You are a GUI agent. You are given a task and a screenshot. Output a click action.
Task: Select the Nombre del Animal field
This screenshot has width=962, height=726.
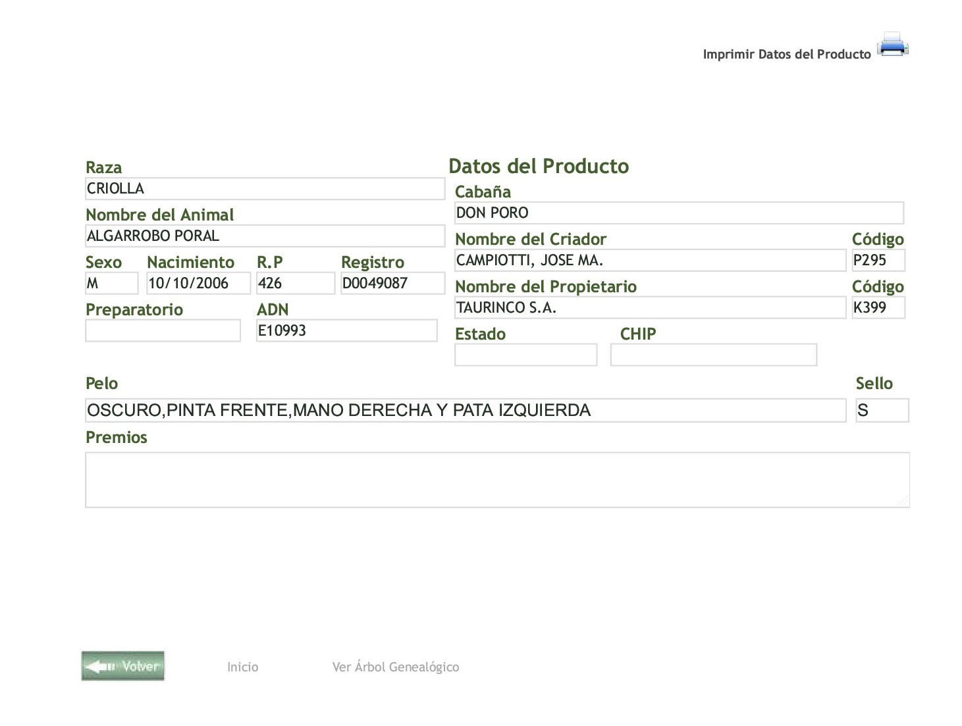(x=265, y=236)
